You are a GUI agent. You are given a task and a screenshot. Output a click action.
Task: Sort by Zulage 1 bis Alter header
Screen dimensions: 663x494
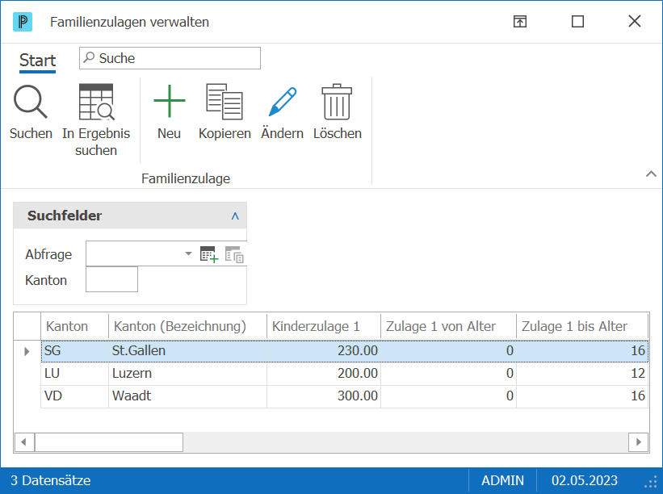pos(582,326)
